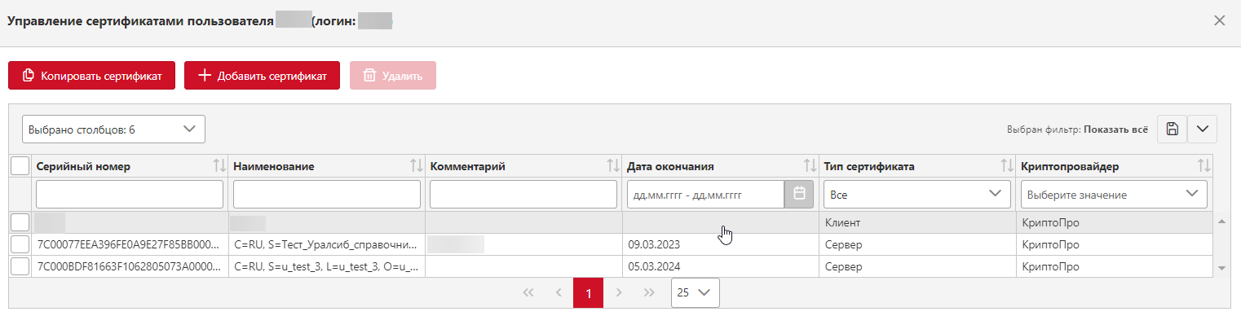Check the row with date 09.03.2023
Screen dimensions: 1241x316
tap(20, 244)
